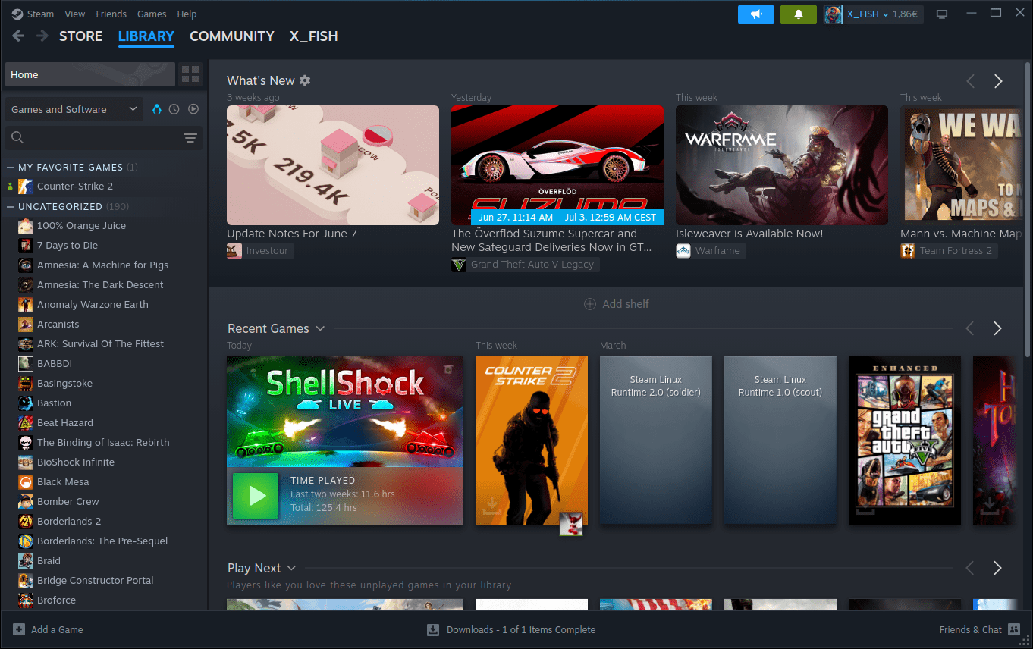Open the Isleweaver is Available Now news card
The image size is (1033, 649).
pos(782,165)
